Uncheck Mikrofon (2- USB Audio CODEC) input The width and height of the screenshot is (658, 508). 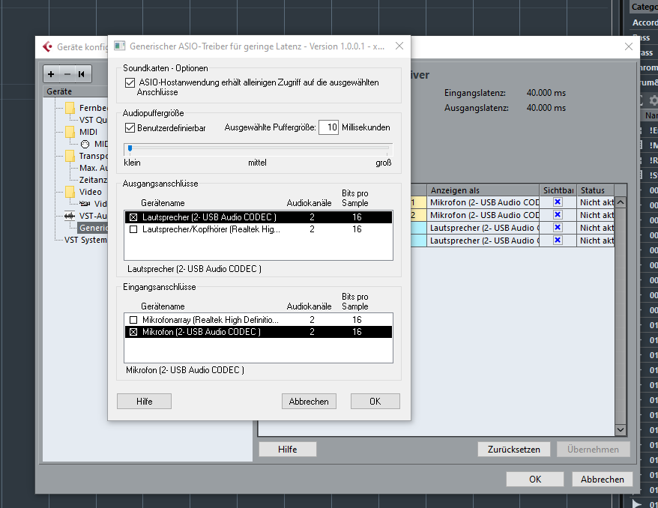point(133,332)
